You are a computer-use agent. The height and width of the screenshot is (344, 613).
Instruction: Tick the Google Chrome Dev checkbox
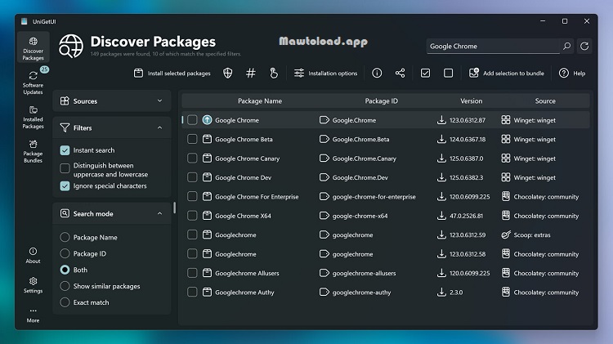[x=192, y=177]
